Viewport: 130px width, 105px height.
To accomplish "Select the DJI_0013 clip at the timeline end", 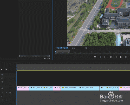I will (125, 88).
